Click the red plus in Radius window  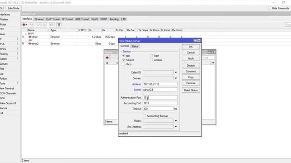tap(107, 58)
